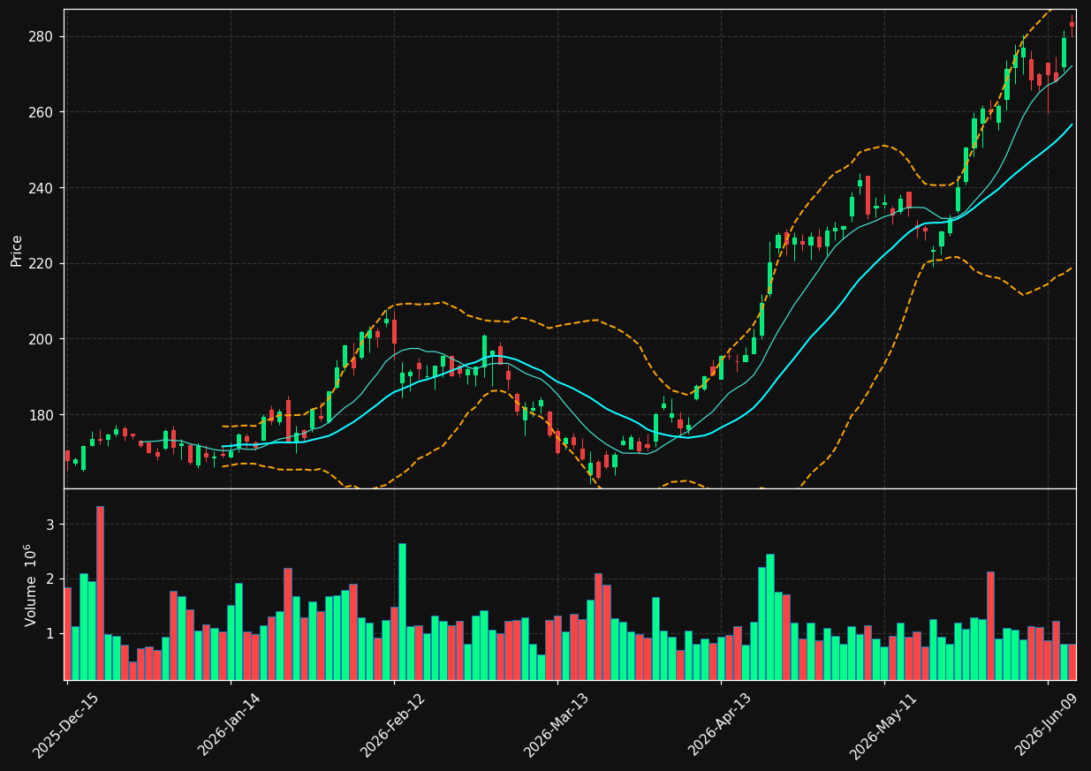Select the 2026-Feb-12 date label
Image resolution: width=1091 pixels, height=771 pixels.
393,724
